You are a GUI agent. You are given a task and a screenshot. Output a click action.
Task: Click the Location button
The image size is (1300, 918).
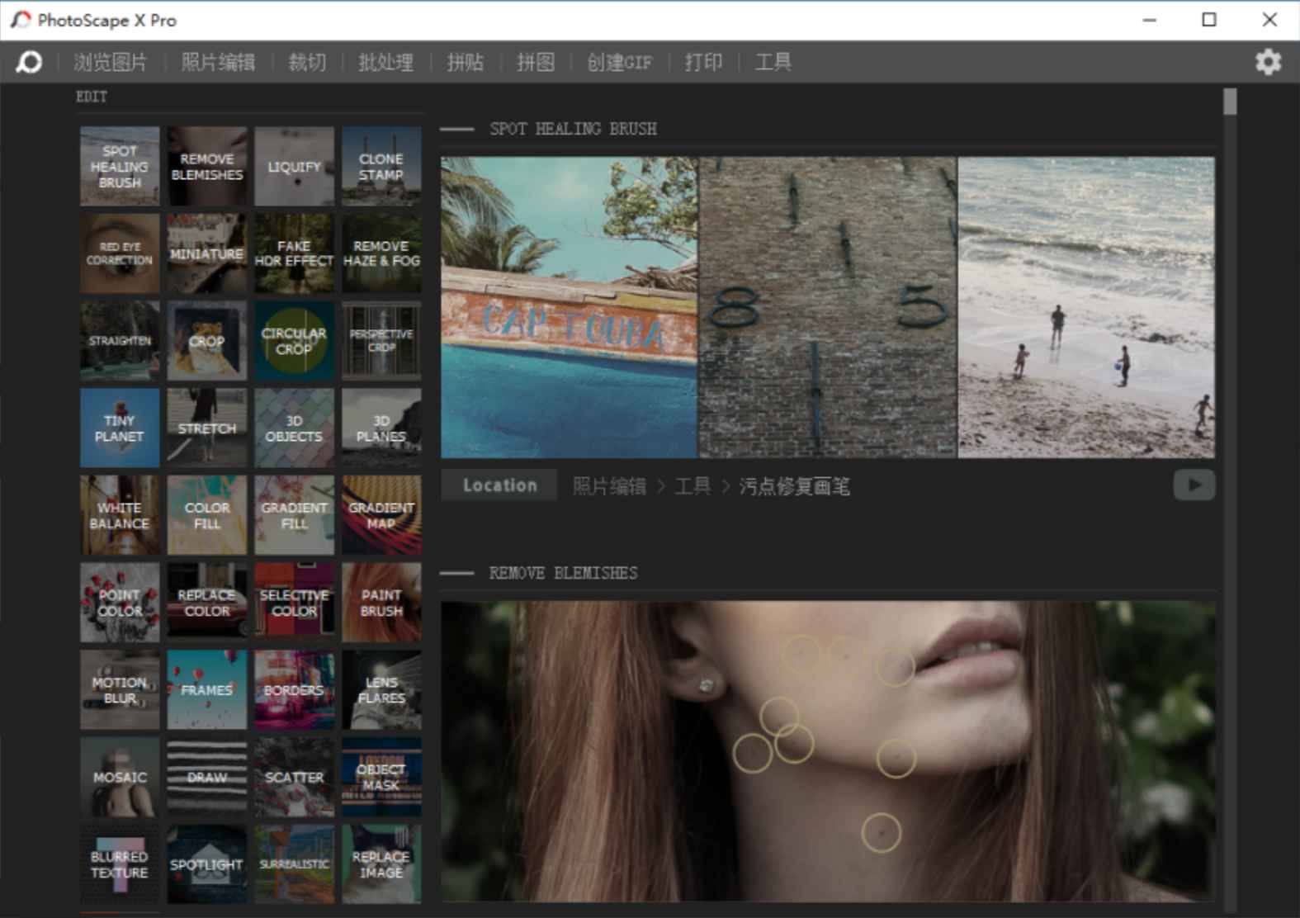[x=499, y=485]
